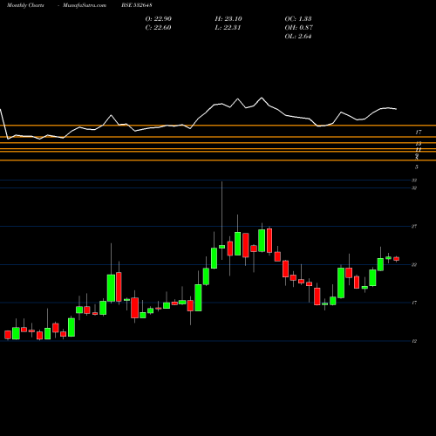The height and width of the screenshot is (436, 436).
Task: Click the price axis label 33
Action: pyautogui.click(x=414, y=181)
